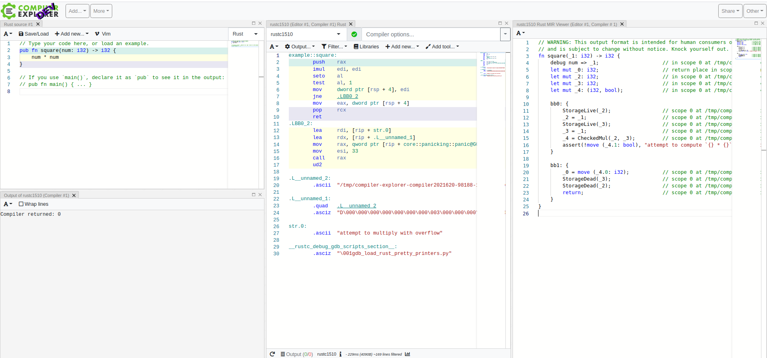Image resolution: width=767 pixels, height=358 pixels.
Task: Follow the .L__unnamed_2 quad link
Action: [357, 206]
